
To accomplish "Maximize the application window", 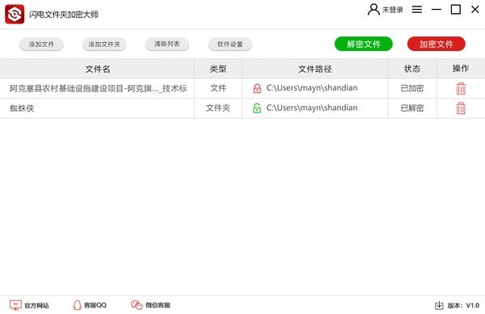I will [x=456, y=10].
